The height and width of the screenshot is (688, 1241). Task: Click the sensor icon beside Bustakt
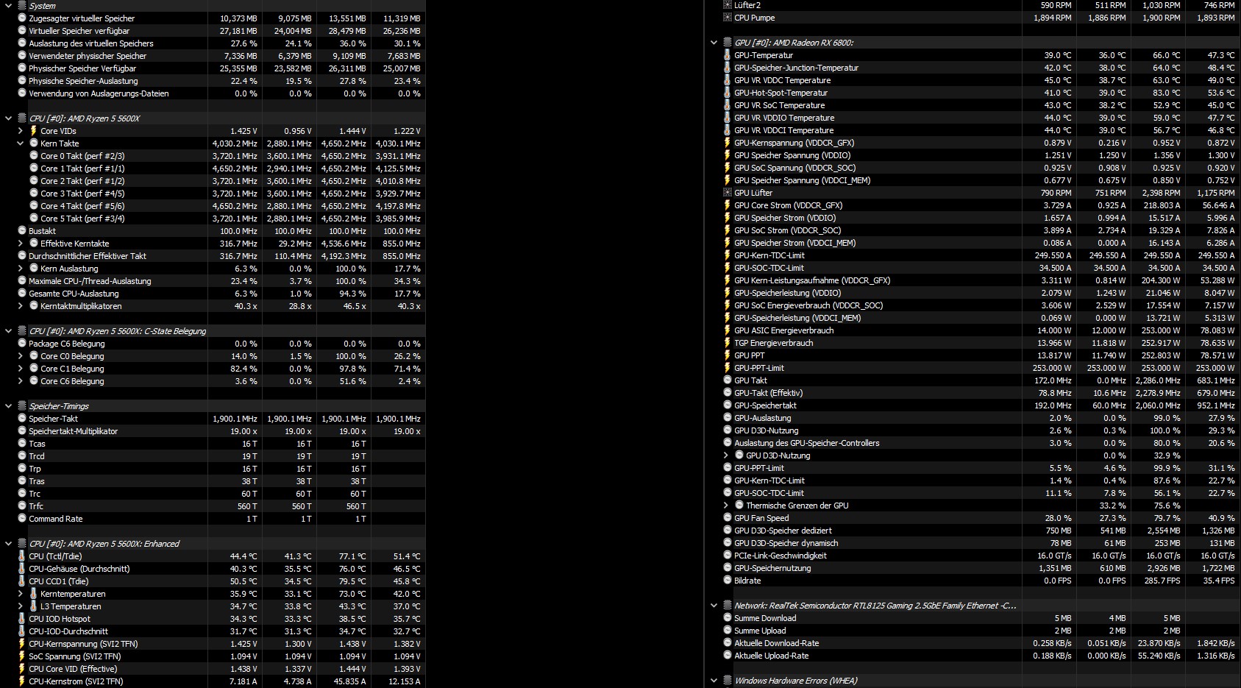pyautogui.click(x=22, y=230)
